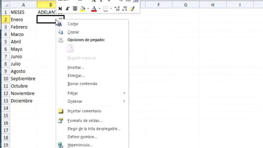Expand the Filtrar submenu arrow
The image size is (263, 148).
(x=124, y=93)
